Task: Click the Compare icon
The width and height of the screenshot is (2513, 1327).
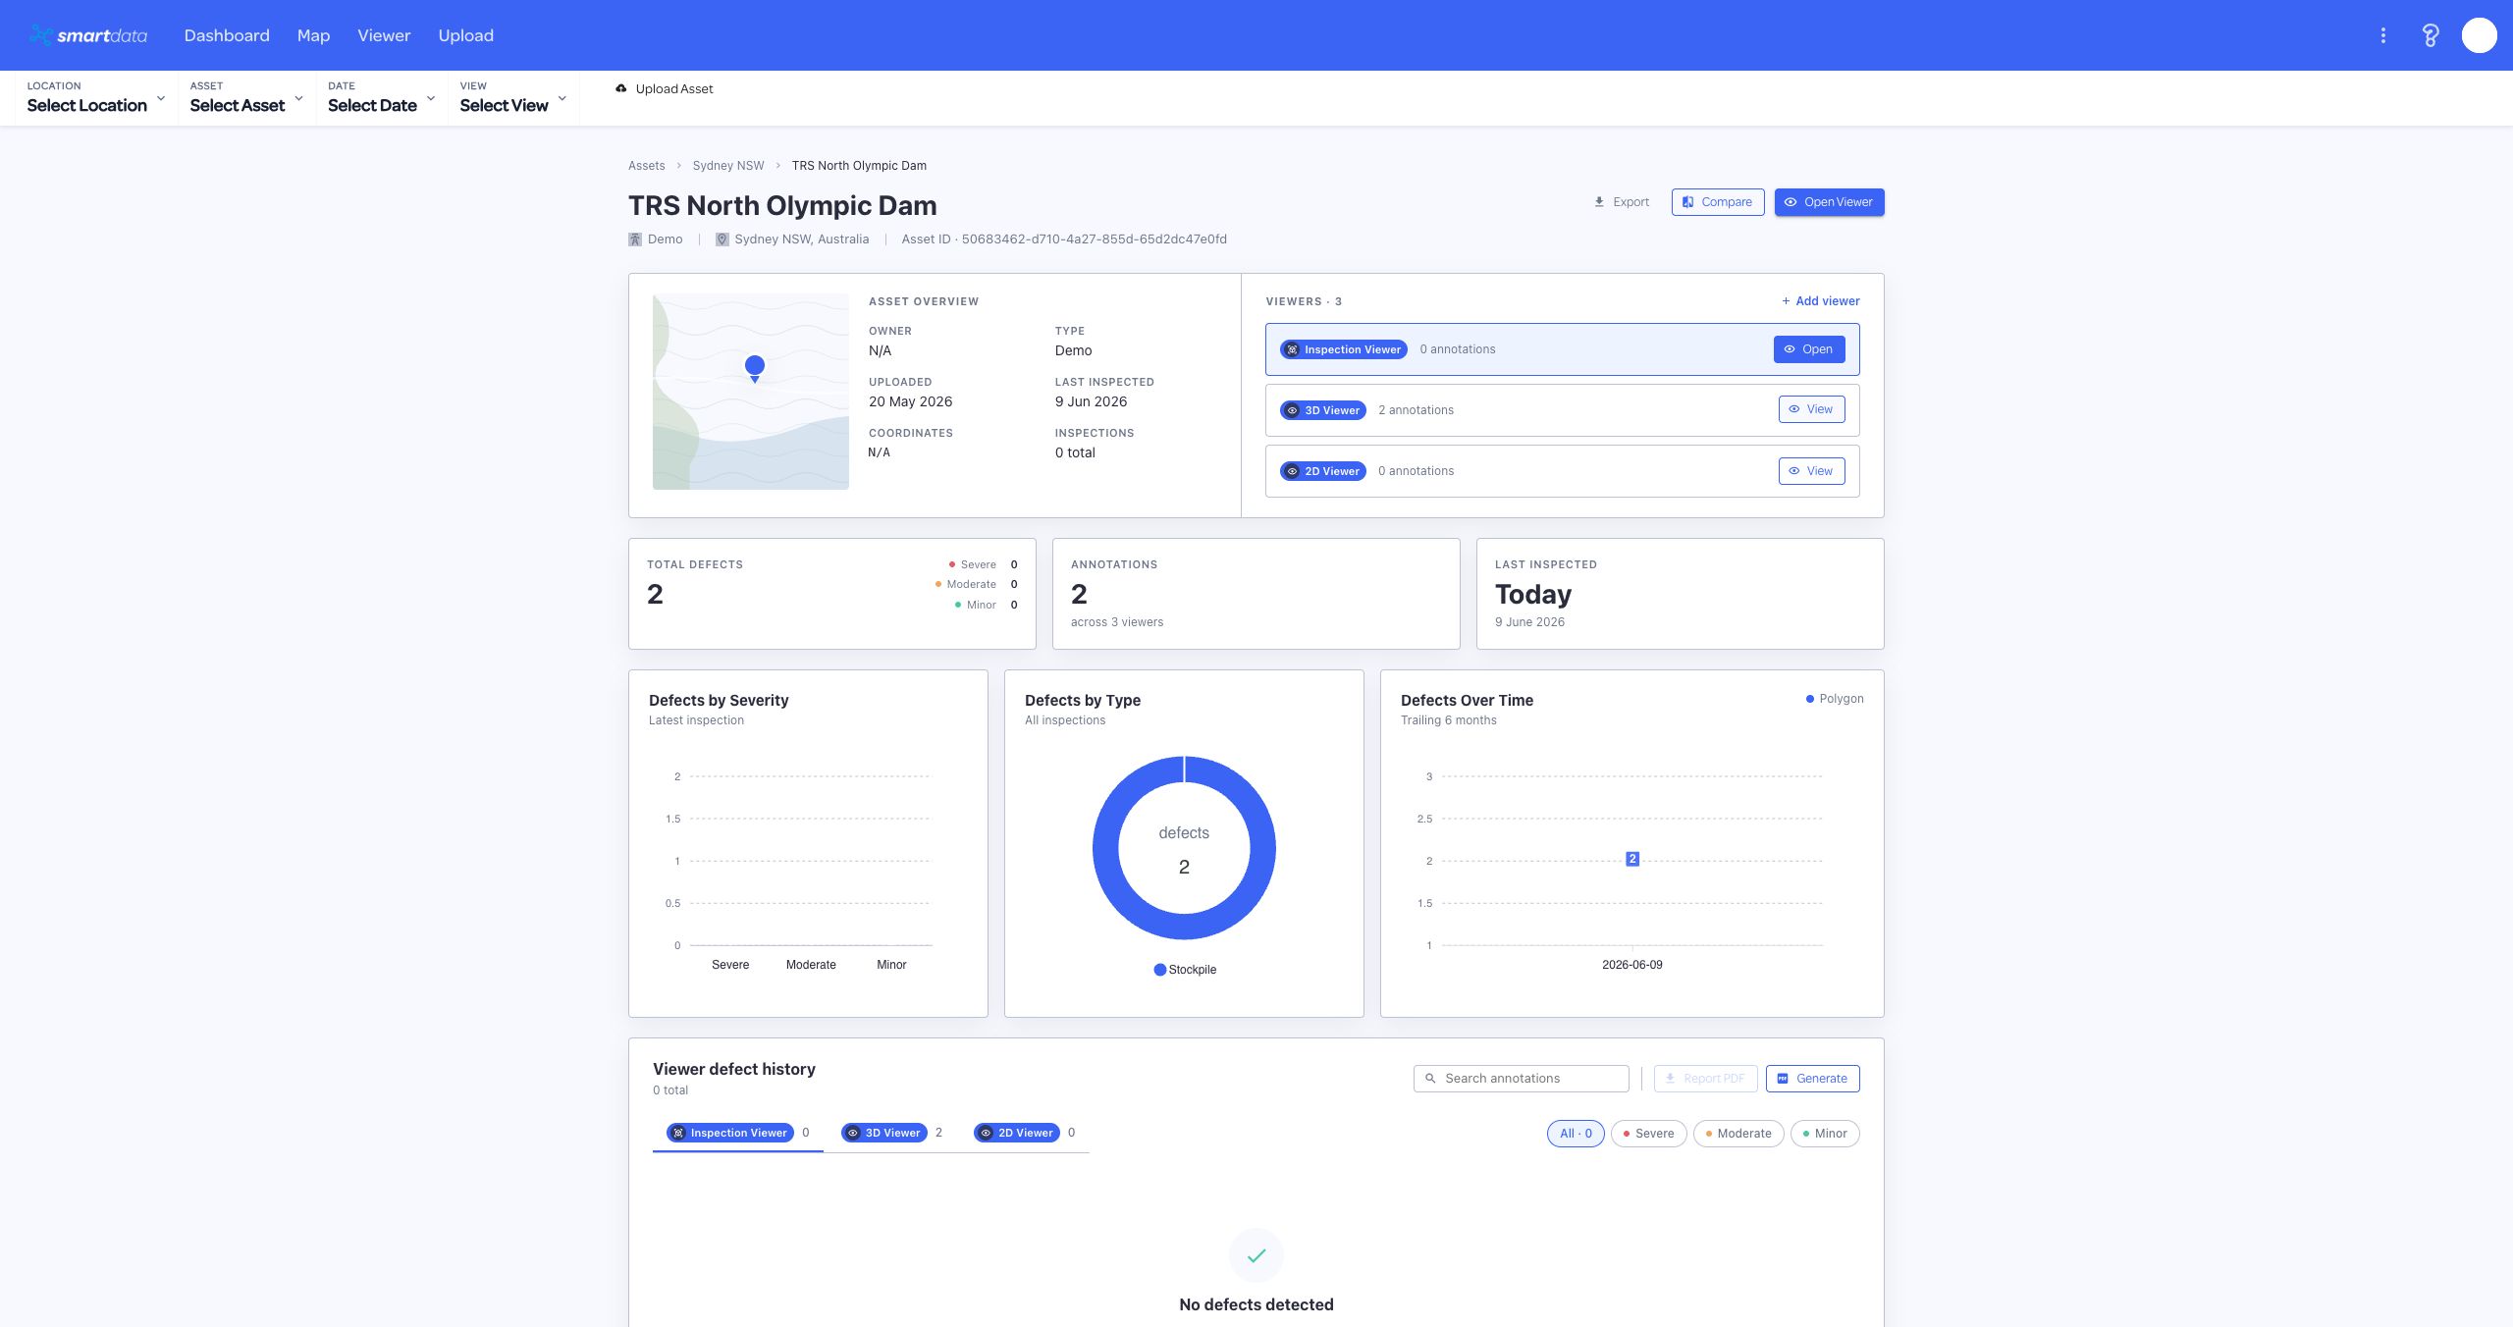Action: point(1687,202)
